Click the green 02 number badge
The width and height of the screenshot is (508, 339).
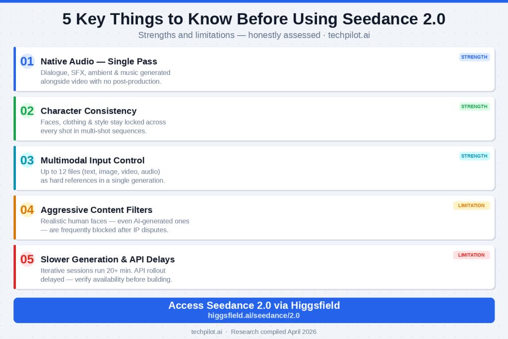[27, 111]
